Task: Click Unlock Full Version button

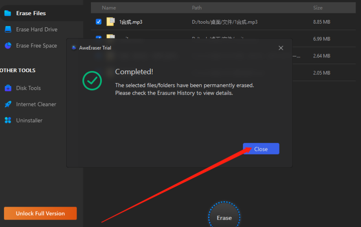Action: [40, 213]
